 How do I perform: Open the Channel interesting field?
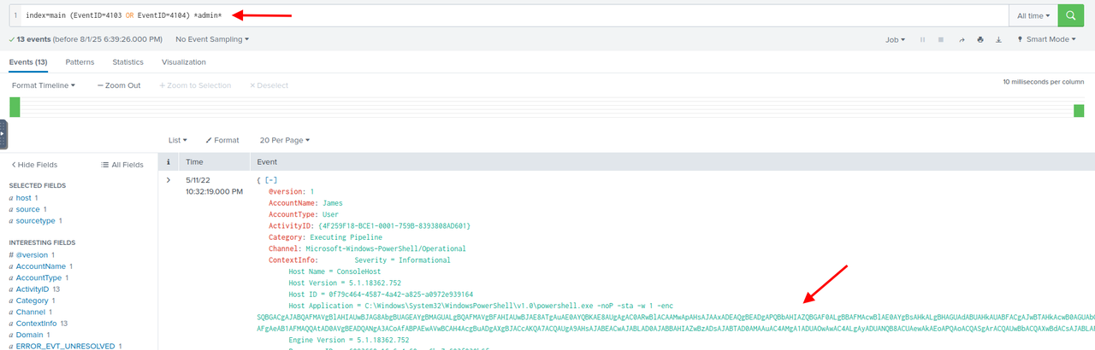(31, 312)
